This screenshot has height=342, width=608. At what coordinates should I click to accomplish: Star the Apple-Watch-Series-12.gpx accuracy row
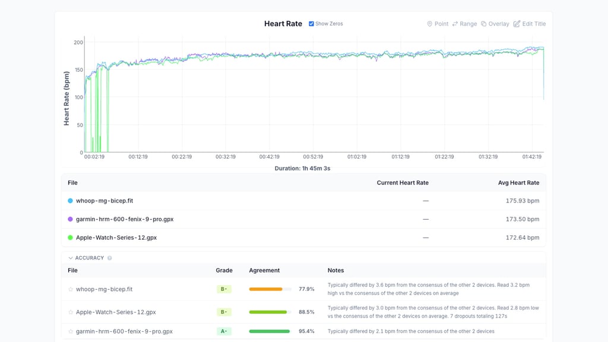point(71,312)
